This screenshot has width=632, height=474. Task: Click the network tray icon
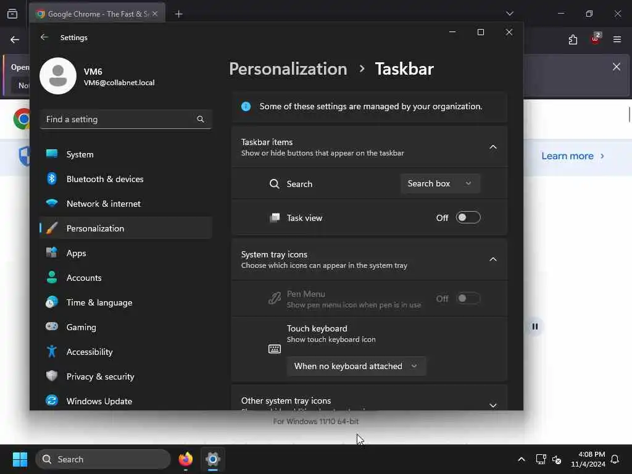[x=541, y=459]
